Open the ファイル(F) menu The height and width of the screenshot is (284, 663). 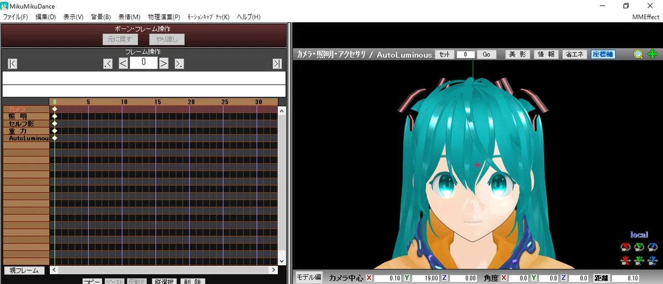coord(15,17)
